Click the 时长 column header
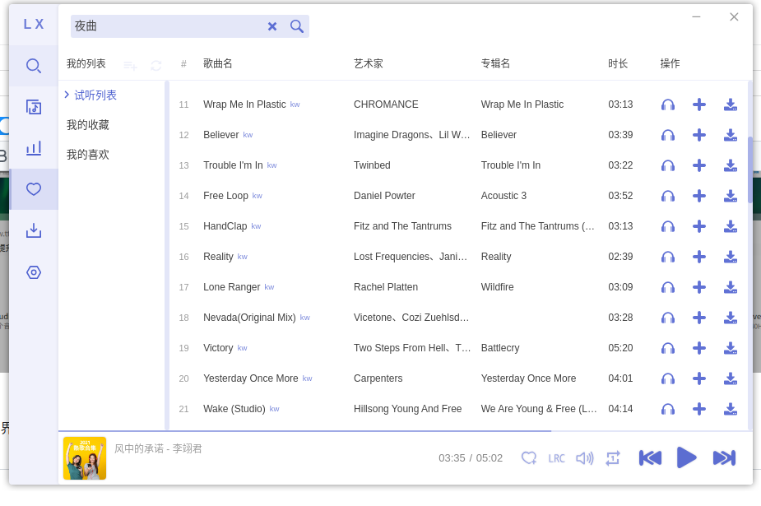 point(618,63)
